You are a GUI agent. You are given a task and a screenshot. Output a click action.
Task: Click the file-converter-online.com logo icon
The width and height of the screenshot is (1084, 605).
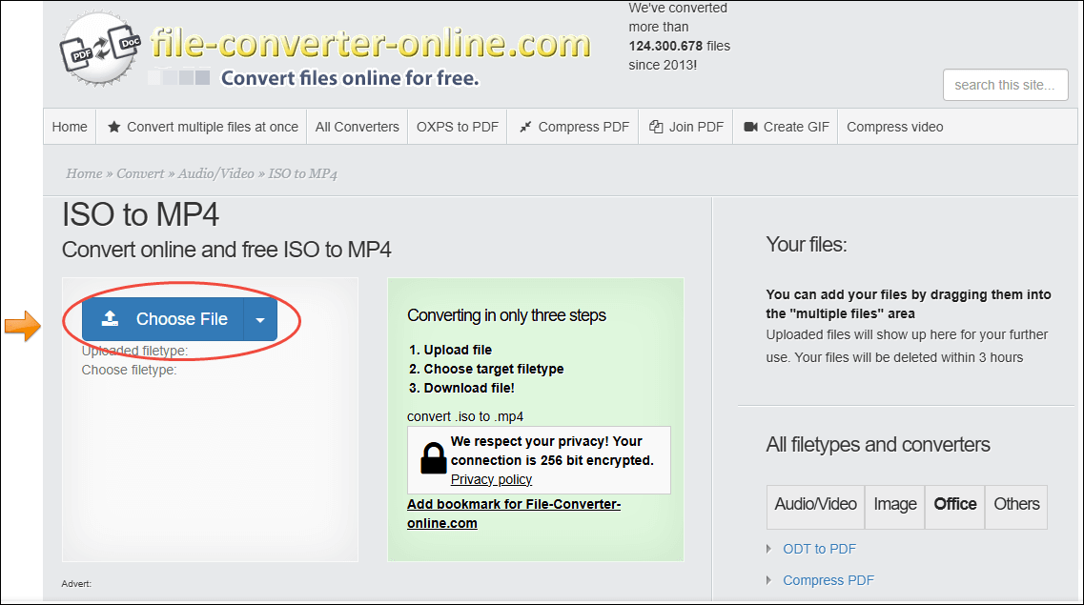pos(100,49)
